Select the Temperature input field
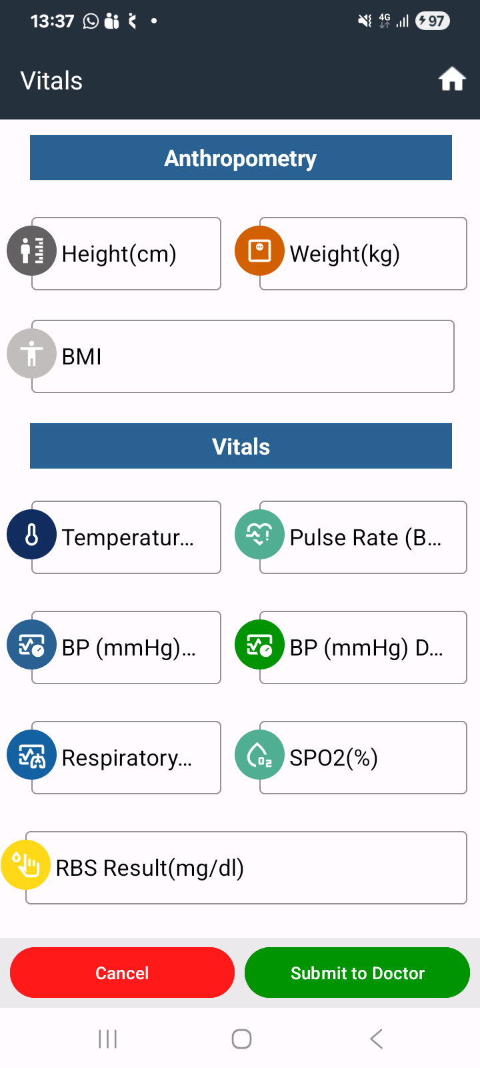Viewport: 480px width, 1068px height. pos(126,537)
